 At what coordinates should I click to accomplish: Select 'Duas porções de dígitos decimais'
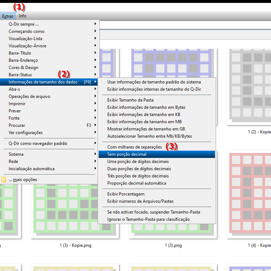coord(157,169)
